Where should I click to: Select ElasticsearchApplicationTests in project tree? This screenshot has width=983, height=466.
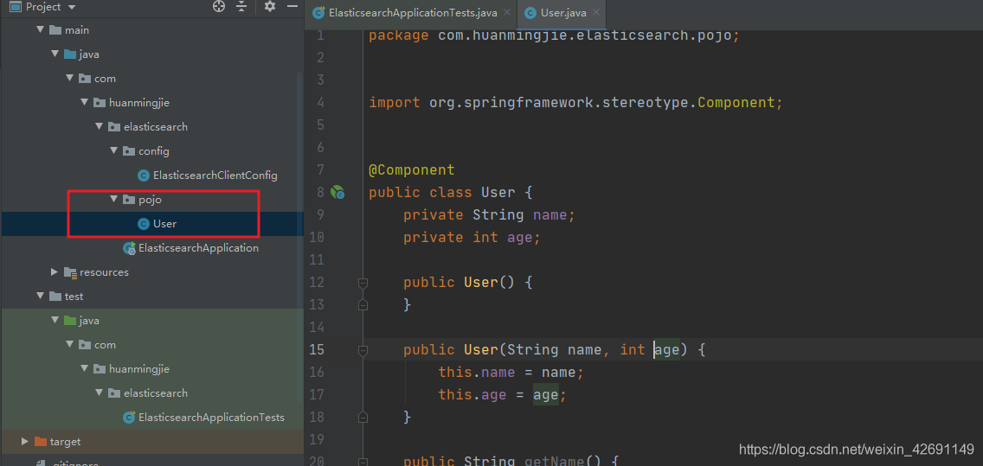click(x=211, y=417)
